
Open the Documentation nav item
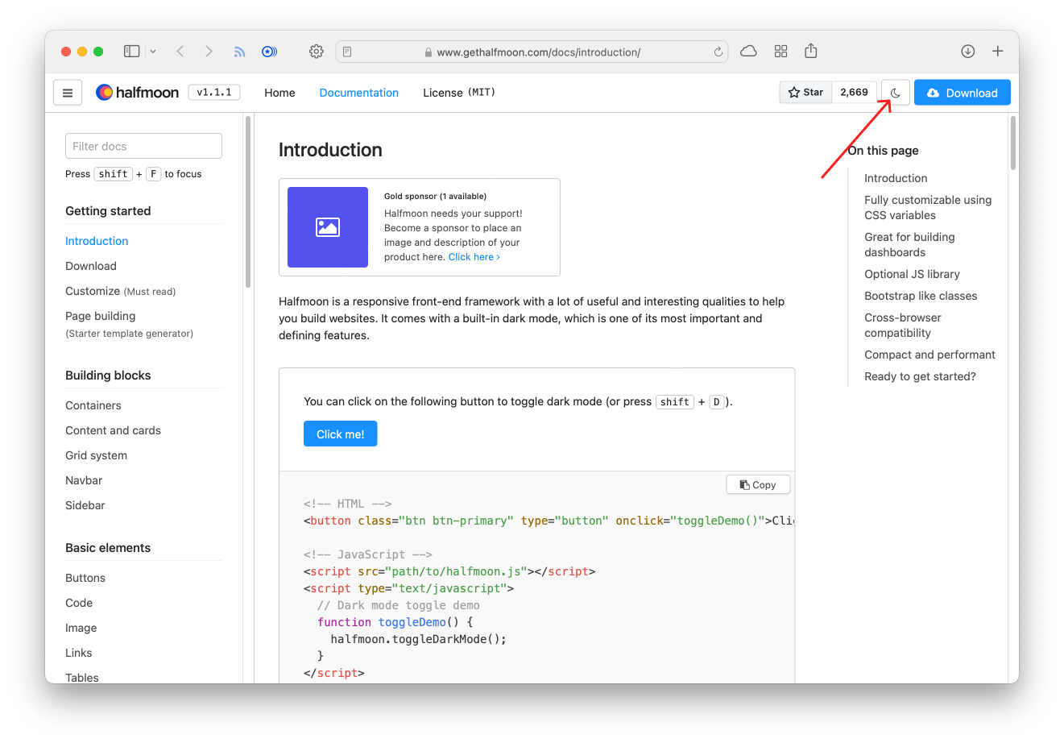(x=358, y=93)
